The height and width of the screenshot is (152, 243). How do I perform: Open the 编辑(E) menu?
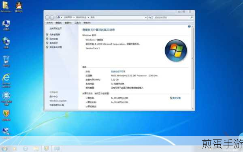click(59, 23)
